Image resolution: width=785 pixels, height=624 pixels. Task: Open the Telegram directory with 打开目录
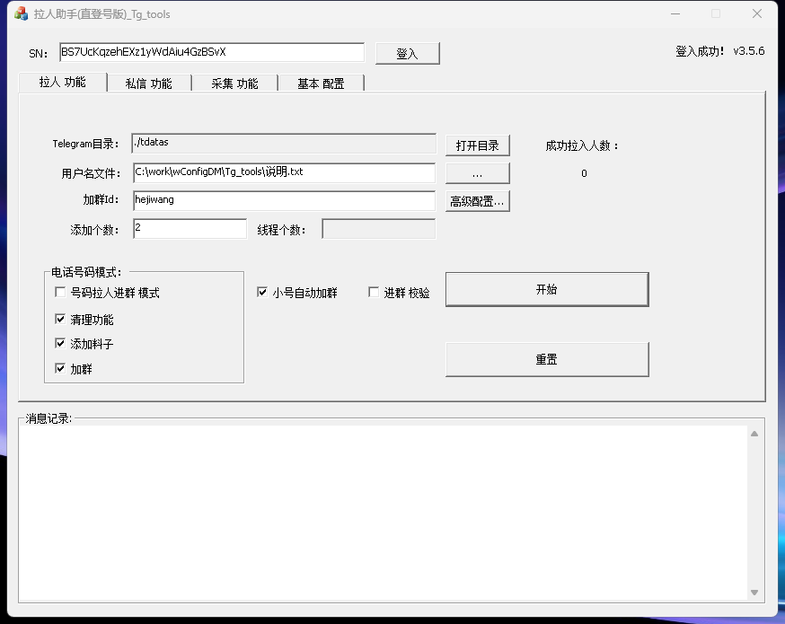tap(477, 145)
